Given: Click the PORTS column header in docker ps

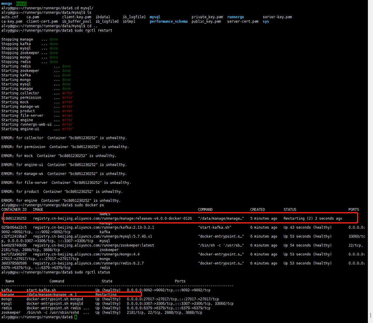Looking at the screenshot, I should click(354, 210).
